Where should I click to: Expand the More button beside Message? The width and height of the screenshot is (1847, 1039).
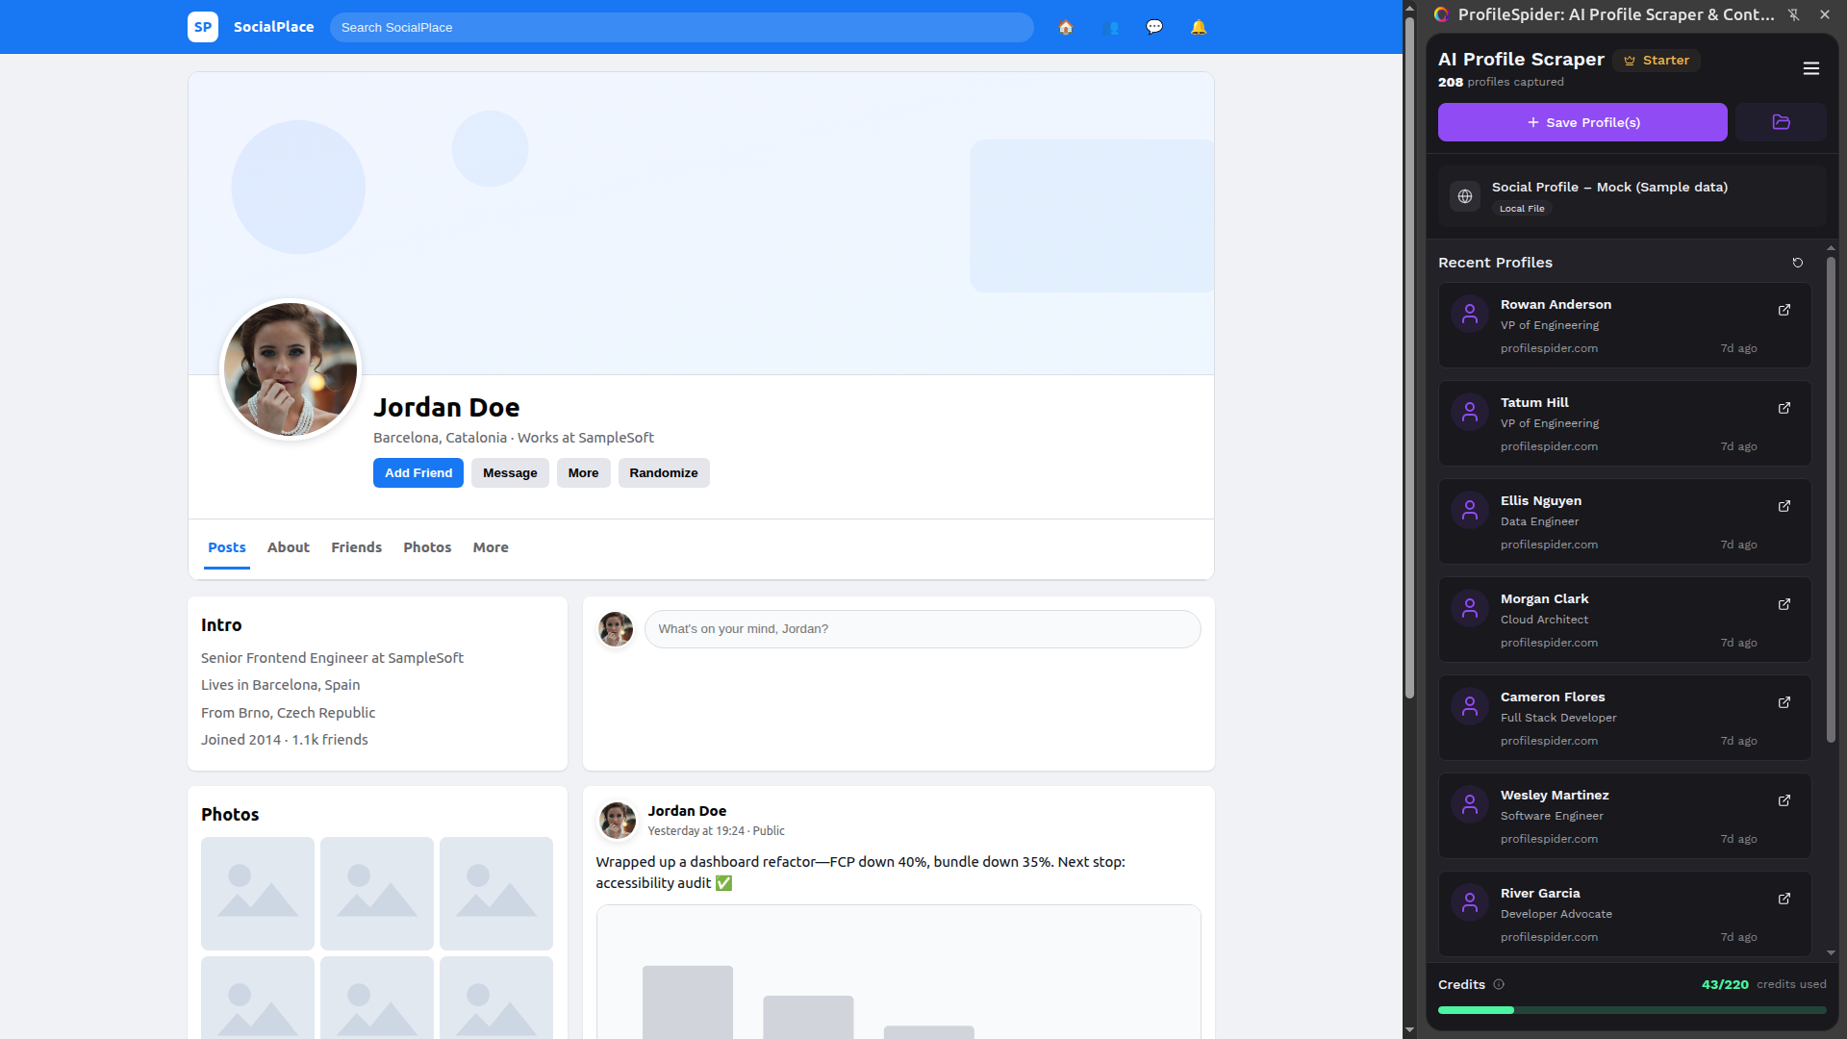coord(583,472)
